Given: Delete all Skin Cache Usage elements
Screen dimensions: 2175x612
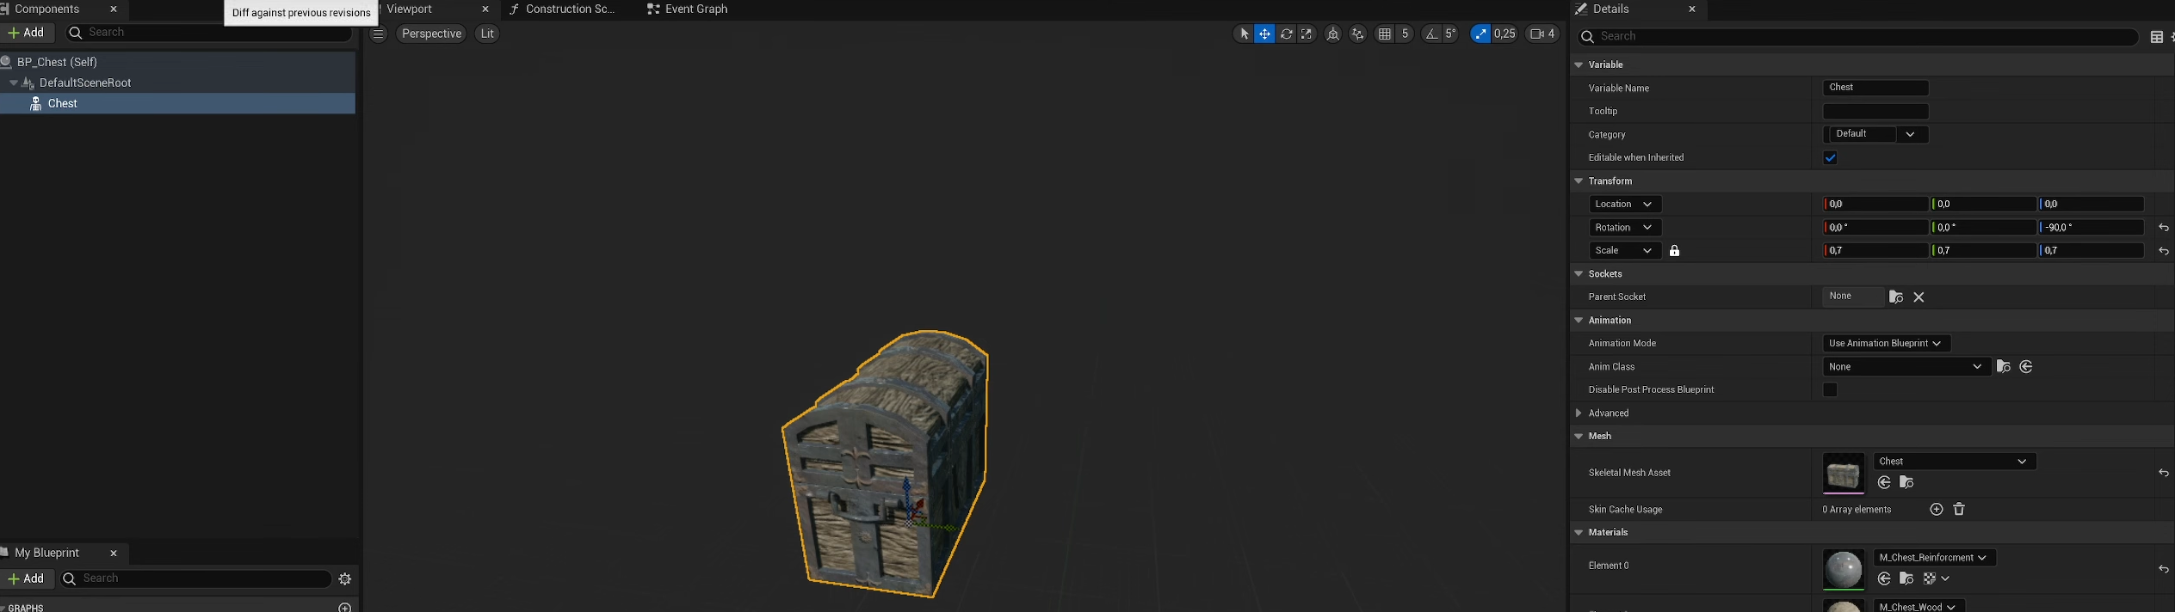Looking at the screenshot, I should coord(1959,510).
